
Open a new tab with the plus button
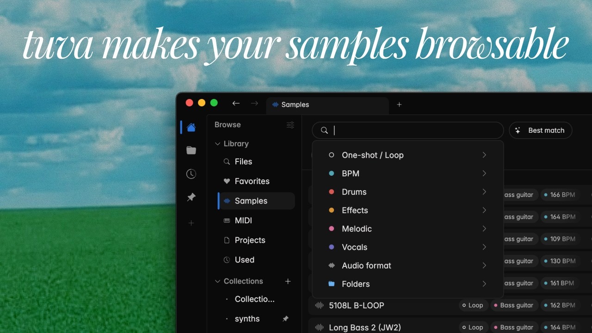(x=399, y=105)
